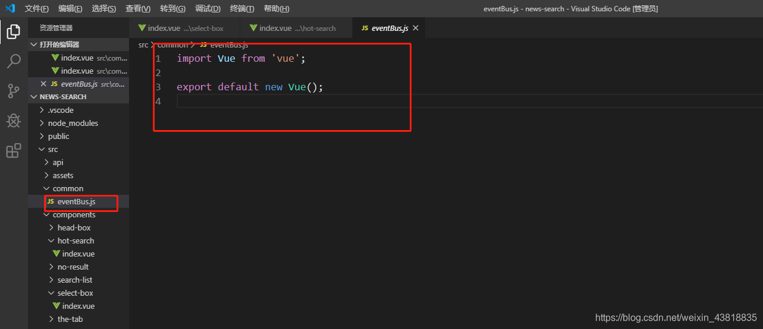Open eventBus.js in the file tree
This screenshot has width=763, height=329.
(79, 201)
